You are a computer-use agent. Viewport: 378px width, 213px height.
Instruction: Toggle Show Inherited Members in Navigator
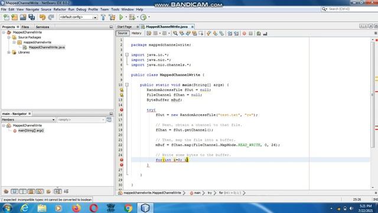(6, 192)
